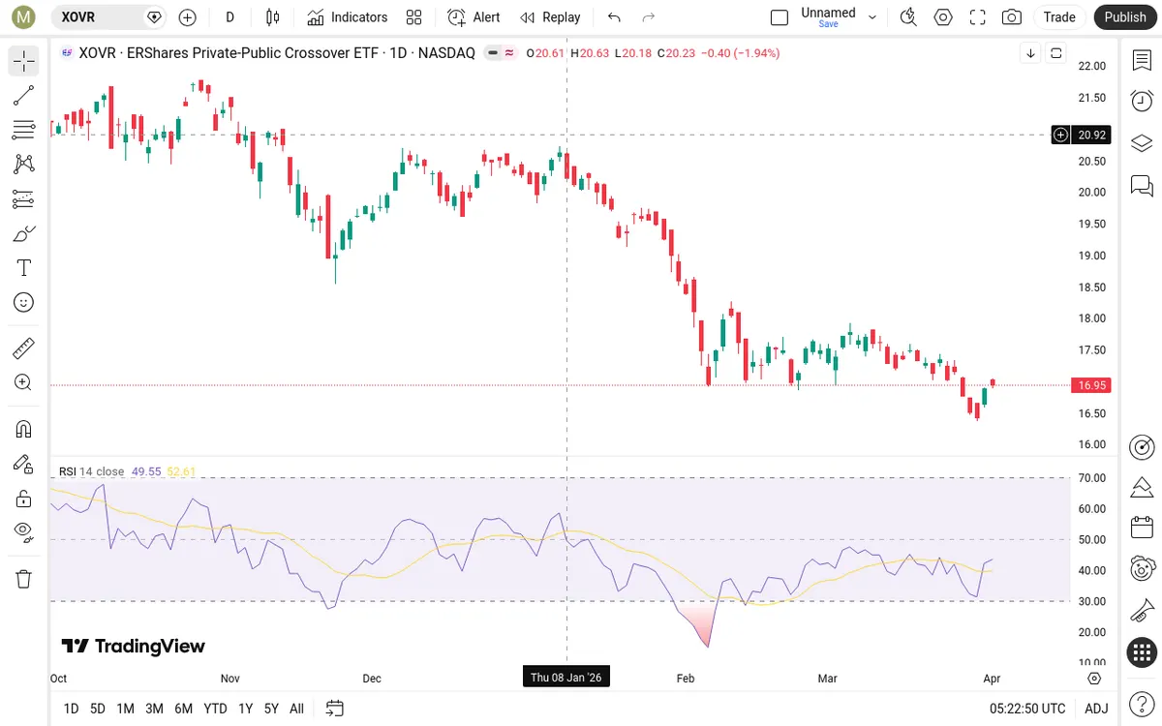Maximize the main chart pane
This screenshot has height=726, width=1162.
click(1056, 53)
